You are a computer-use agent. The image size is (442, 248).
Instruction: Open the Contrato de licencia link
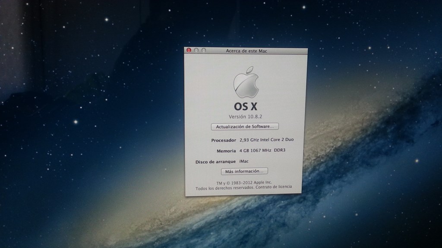coord(274,187)
